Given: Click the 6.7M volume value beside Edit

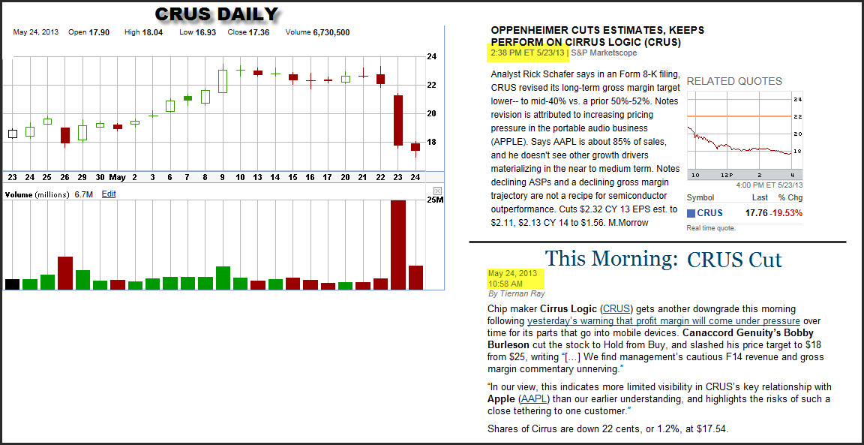Looking at the screenshot, I should click(x=84, y=194).
